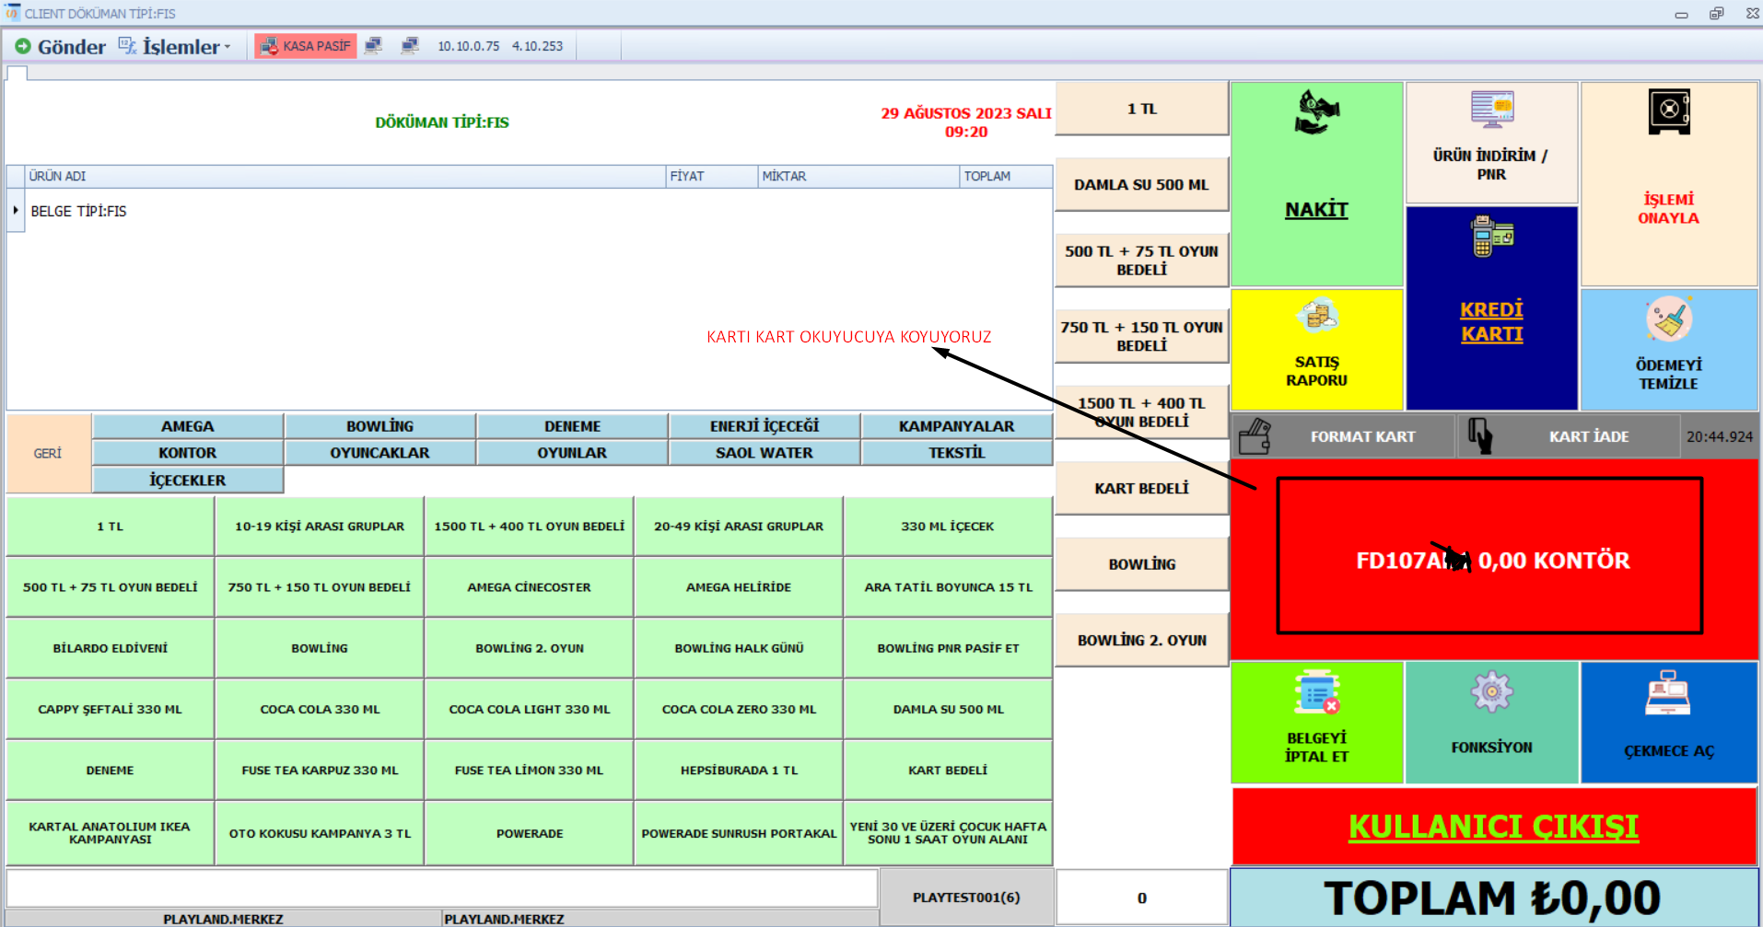Select the BOWLİNG category tab

[x=379, y=426]
